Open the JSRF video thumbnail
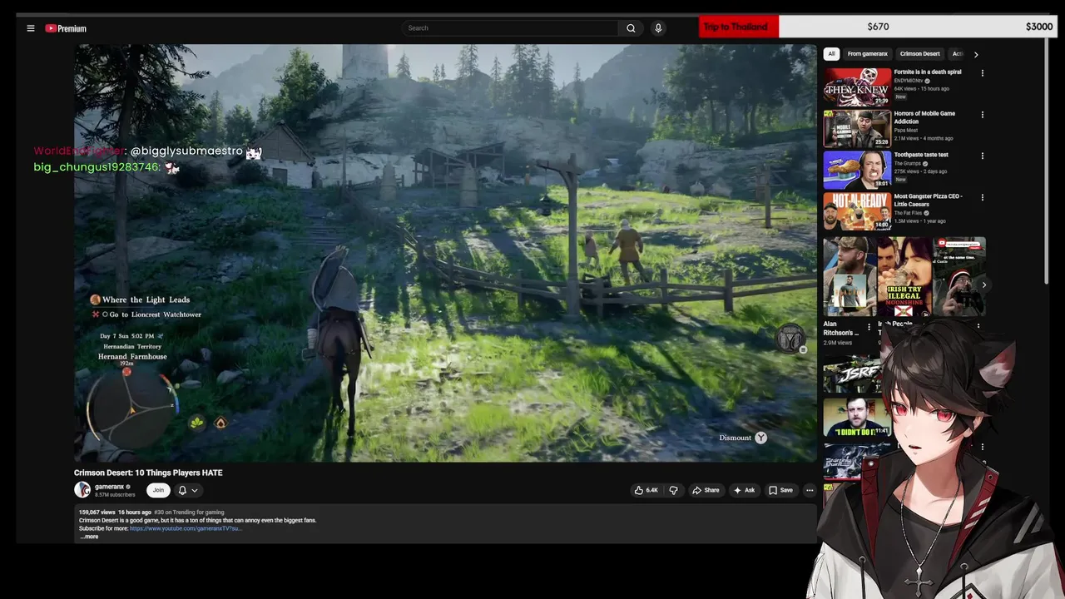The image size is (1065, 599). [853, 376]
